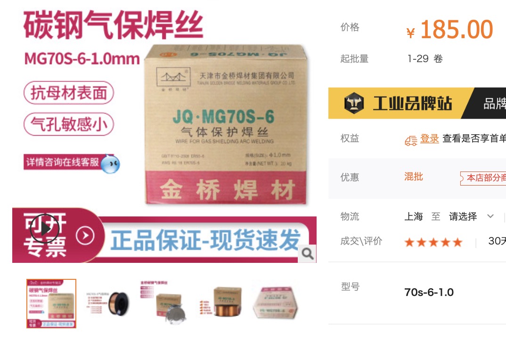Screen dimensions: 506x342
Task: Click the 本店部分商 coupon tag
Action: (483, 178)
